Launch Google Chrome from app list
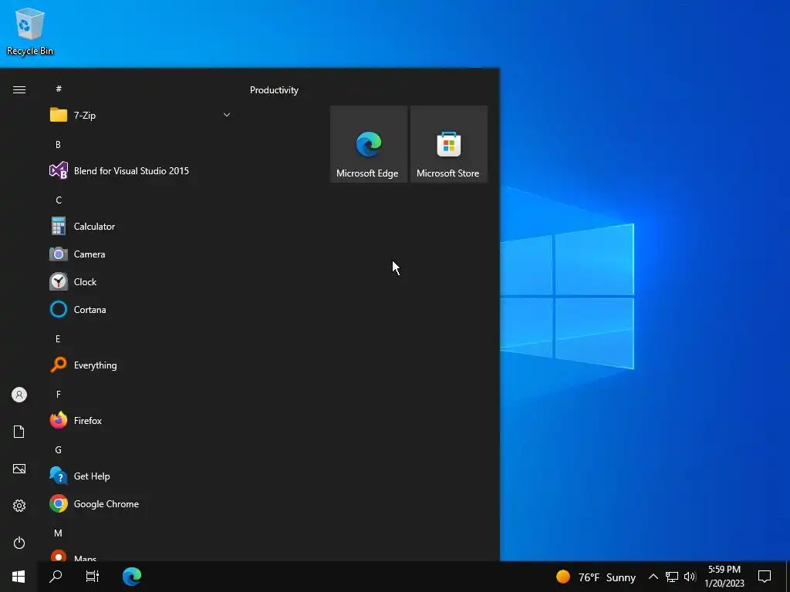Image resolution: width=790 pixels, height=592 pixels. tap(141, 504)
